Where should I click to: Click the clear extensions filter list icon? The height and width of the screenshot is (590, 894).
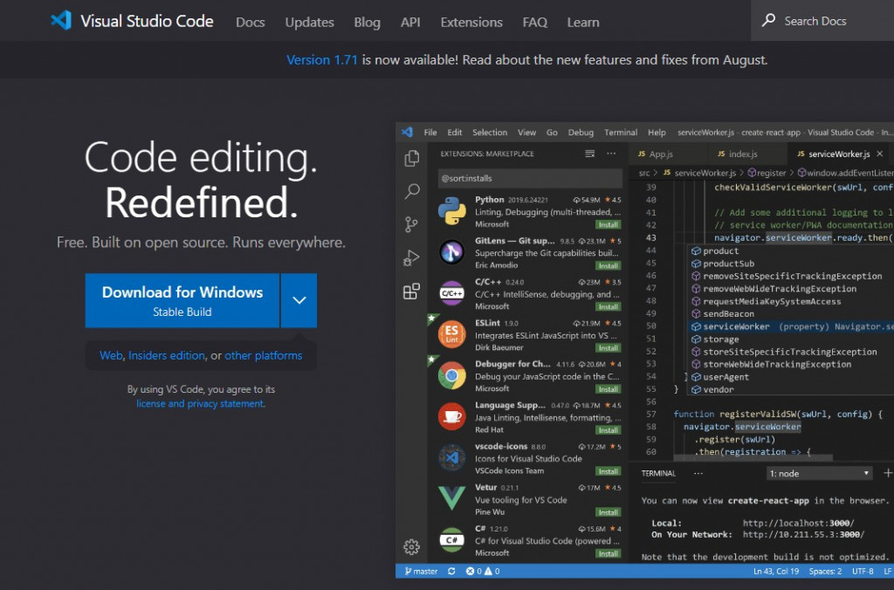pos(590,154)
